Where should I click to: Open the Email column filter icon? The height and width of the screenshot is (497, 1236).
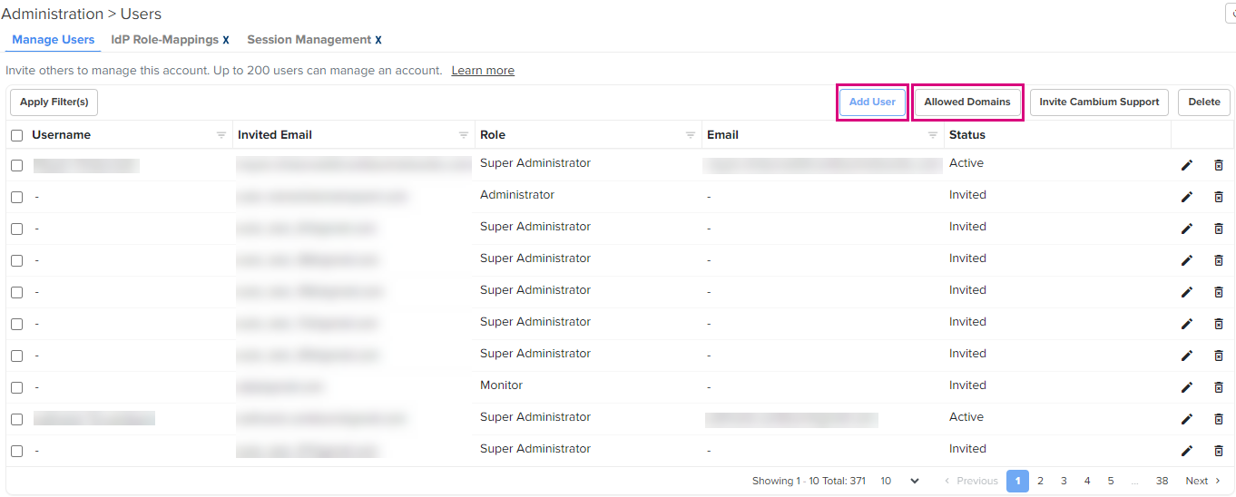933,135
